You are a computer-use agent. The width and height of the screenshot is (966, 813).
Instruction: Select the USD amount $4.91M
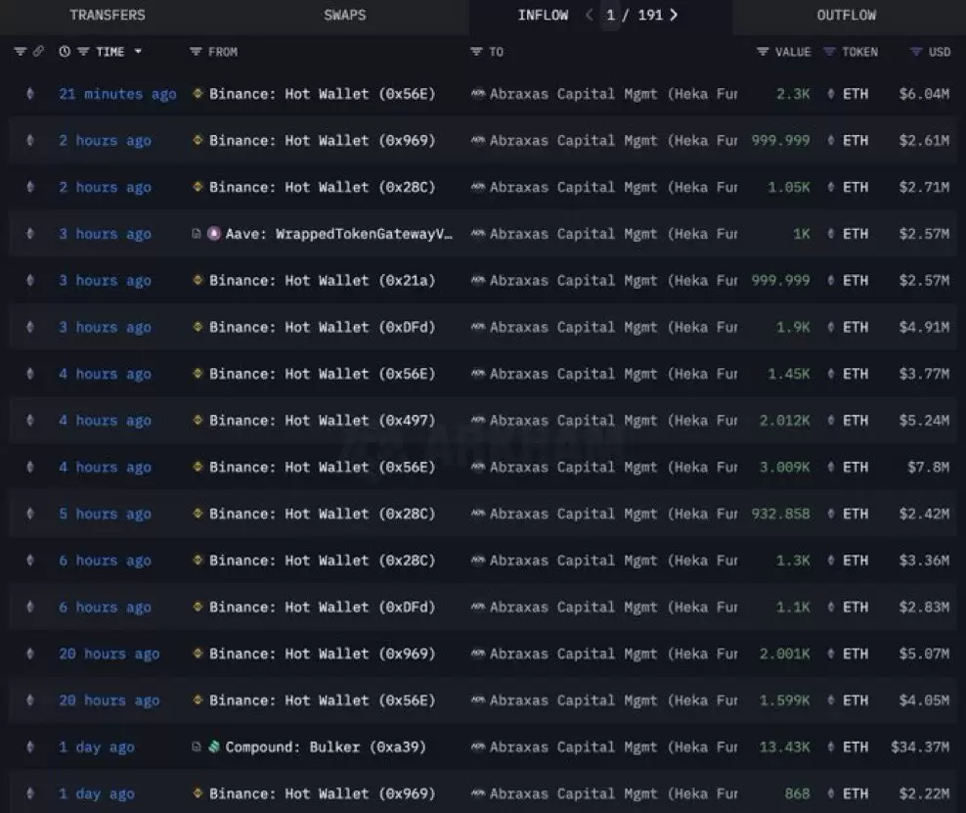[x=924, y=328]
